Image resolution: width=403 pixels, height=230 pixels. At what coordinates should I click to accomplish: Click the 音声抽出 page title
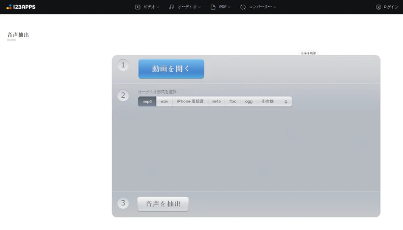pos(18,34)
